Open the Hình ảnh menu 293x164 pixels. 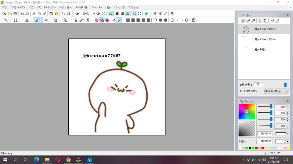click(50, 7)
